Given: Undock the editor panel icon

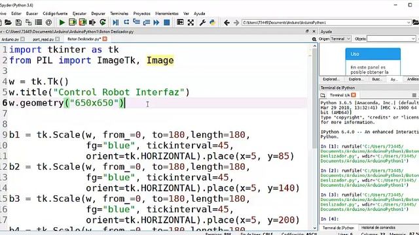Looking at the screenshot, I should point(307,31).
